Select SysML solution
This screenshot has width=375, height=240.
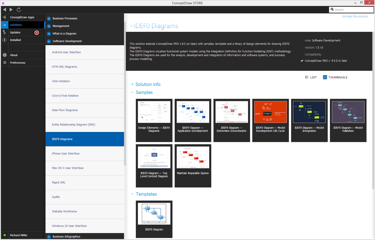tap(85, 197)
